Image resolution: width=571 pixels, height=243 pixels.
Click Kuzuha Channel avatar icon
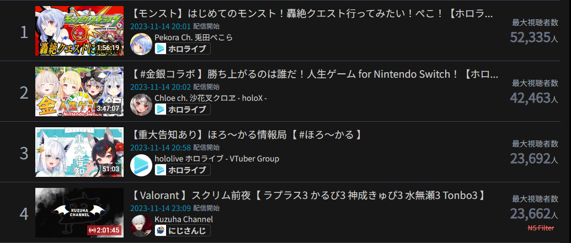point(141,225)
